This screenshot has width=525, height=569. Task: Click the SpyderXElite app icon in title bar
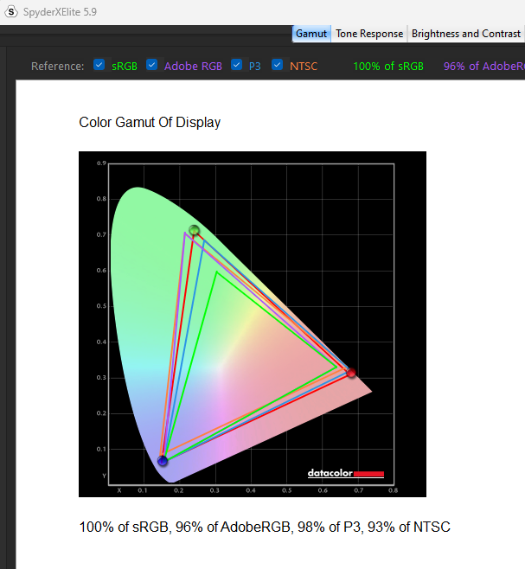pos(11,11)
